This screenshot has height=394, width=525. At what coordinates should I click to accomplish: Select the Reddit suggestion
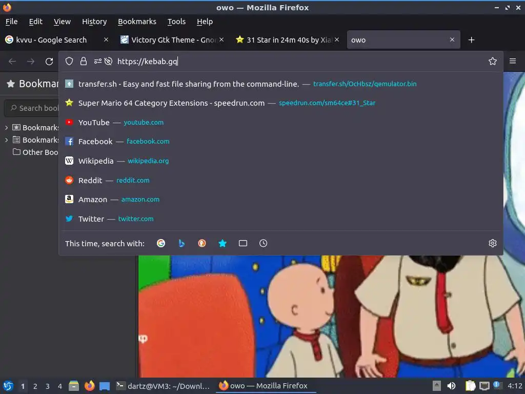coord(281,180)
